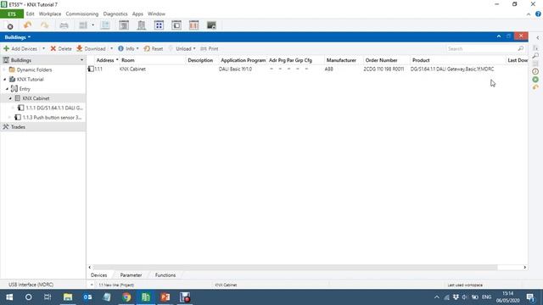
Task: Open the Diagnostics menu
Action: coord(115,14)
